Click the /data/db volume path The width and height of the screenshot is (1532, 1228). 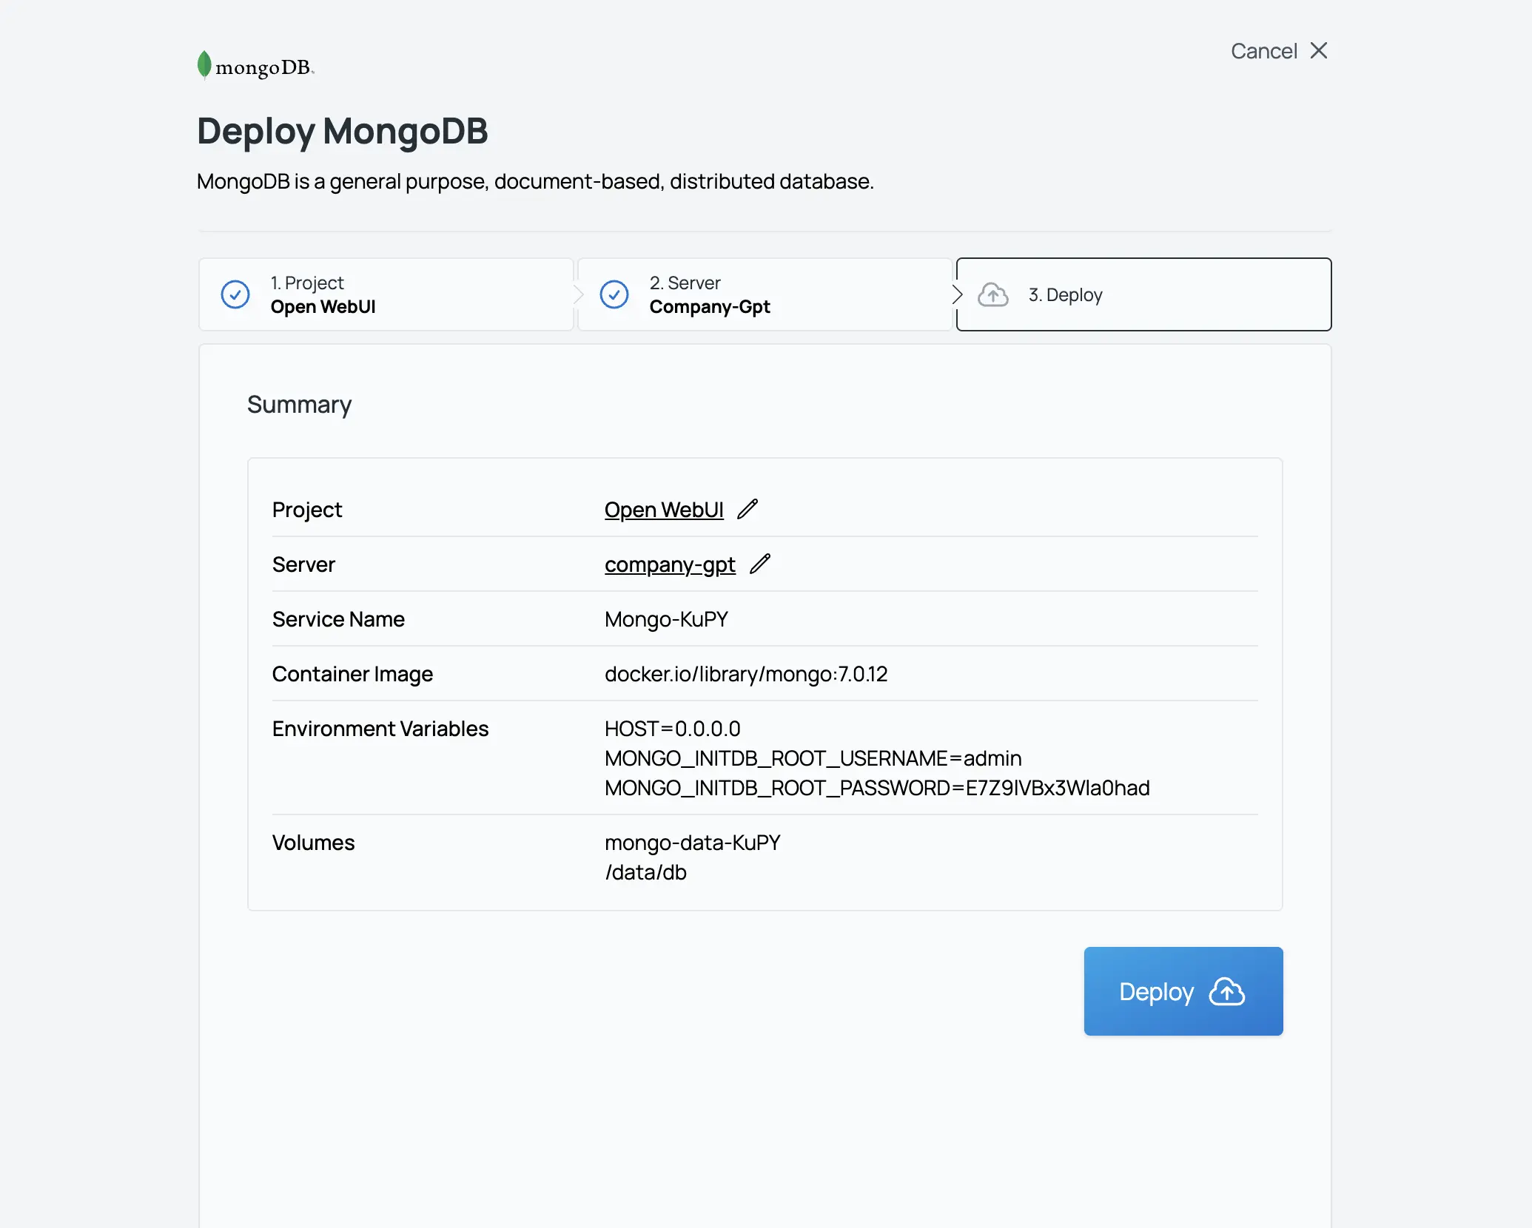click(x=645, y=872)
